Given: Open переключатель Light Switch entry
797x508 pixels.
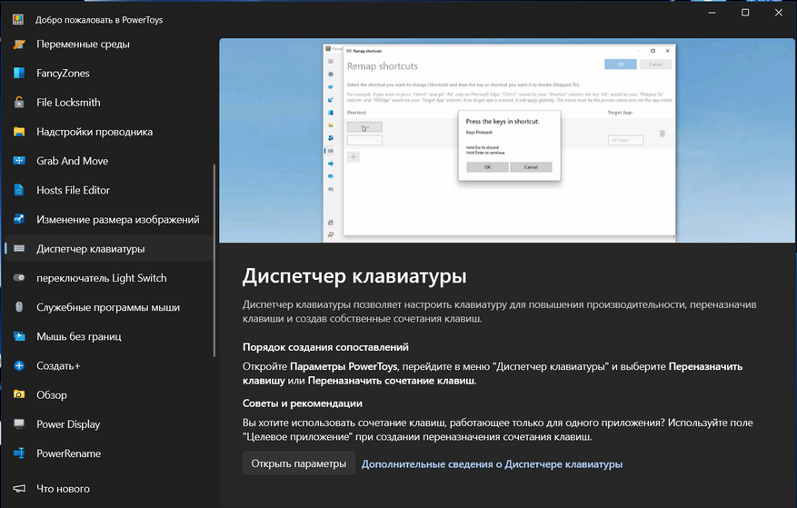Looking at the screenshot, I should [x=109, y=278].
